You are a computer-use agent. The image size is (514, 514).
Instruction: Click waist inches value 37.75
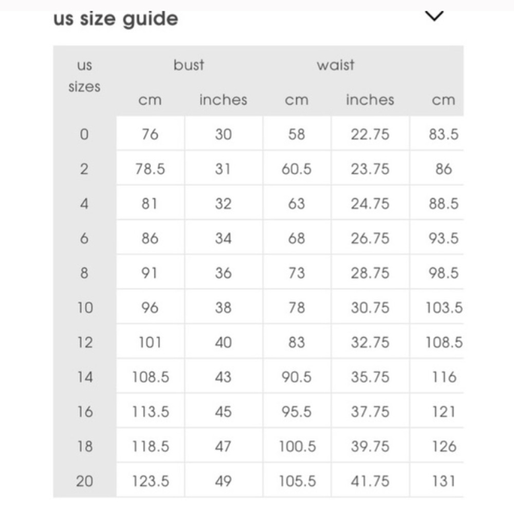pos(370,412)
